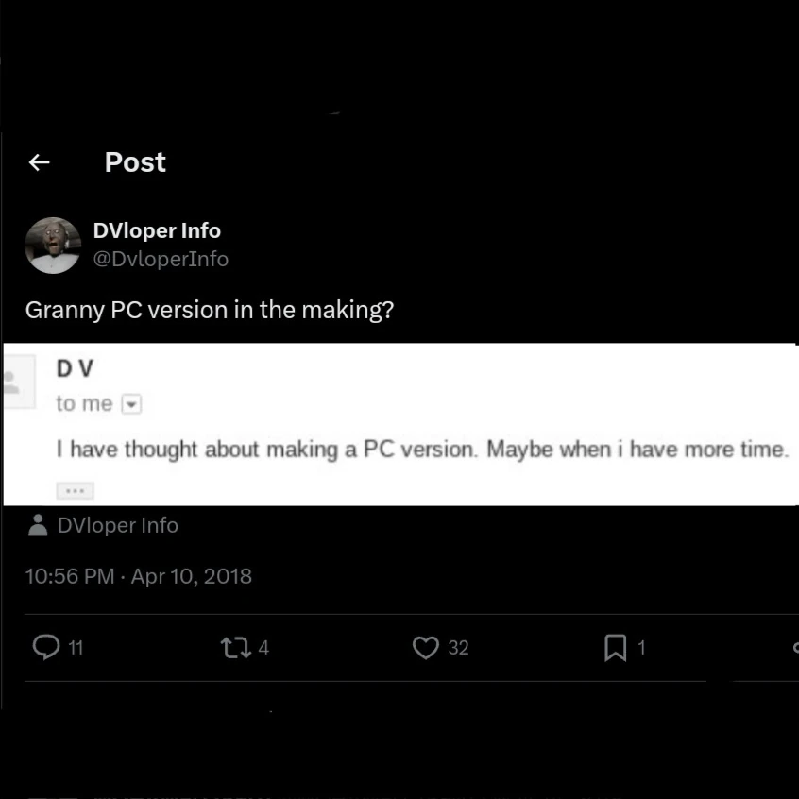Click the reply speech bubble icon

tap(46, 647)
